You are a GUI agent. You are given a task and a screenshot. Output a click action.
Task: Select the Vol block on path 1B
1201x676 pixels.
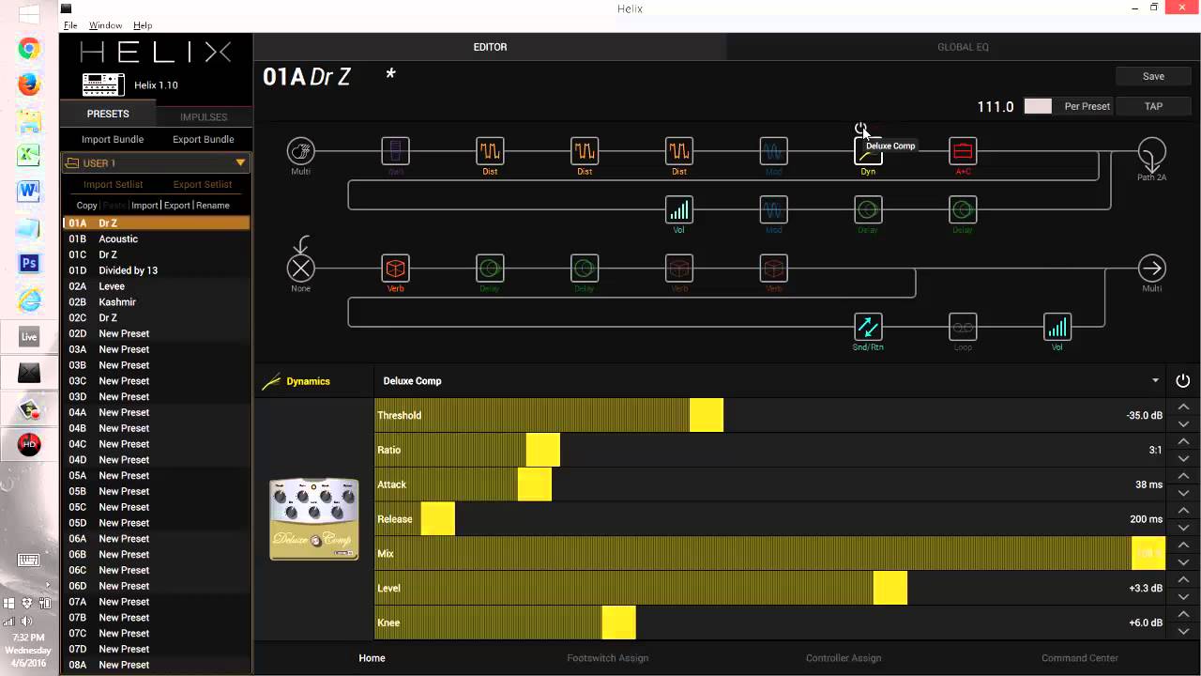pyautogui.click(x=679, y=209)
